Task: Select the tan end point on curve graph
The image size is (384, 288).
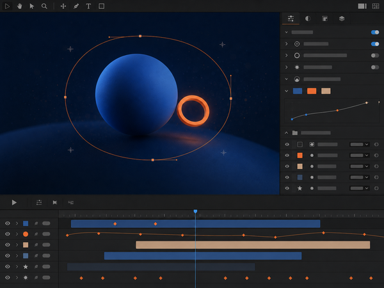Action: pyautogui.click(x=366, y=103)
